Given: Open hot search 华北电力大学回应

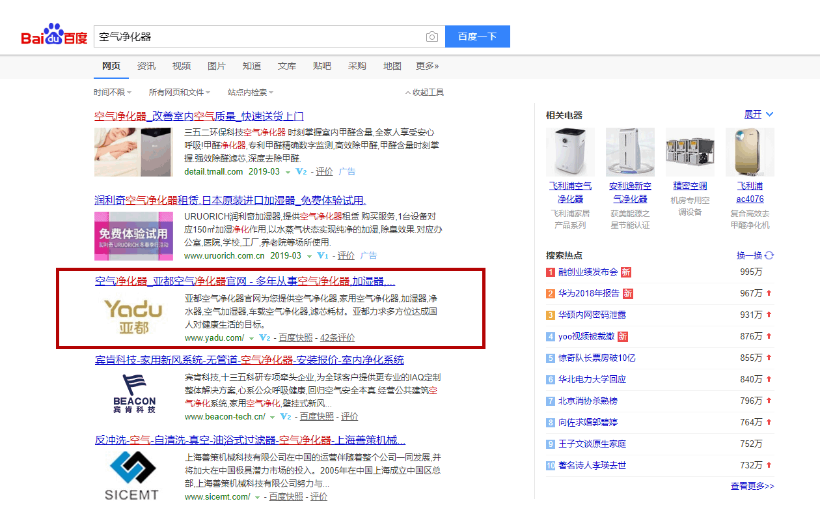Looking at the screenshot, I should coord(592,380).
